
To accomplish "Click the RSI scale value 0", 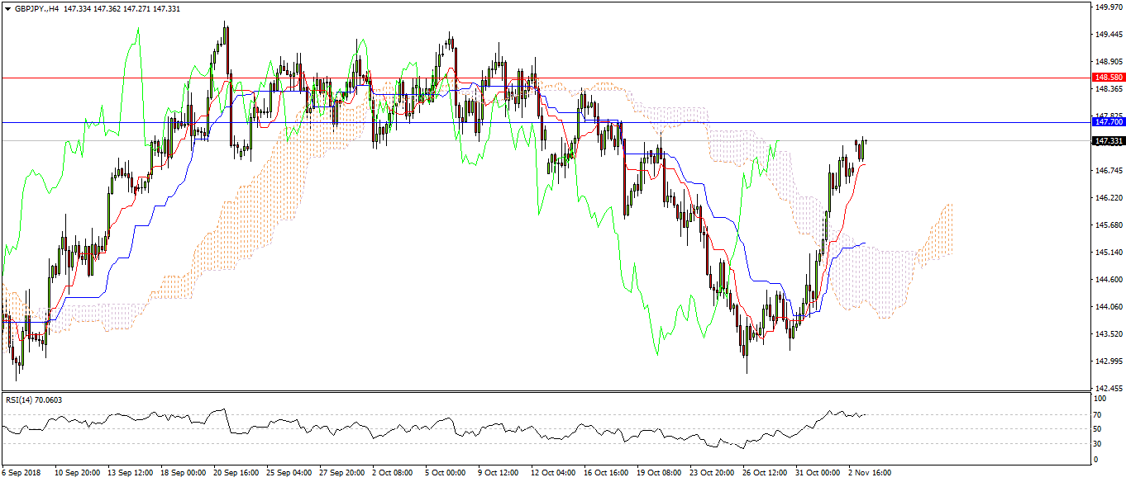I will tap(1097, 460).
